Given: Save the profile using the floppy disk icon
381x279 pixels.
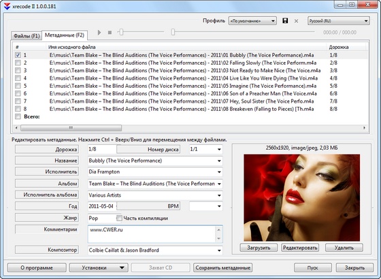Looking at the screenshot, I should click(x=285, y=20).
